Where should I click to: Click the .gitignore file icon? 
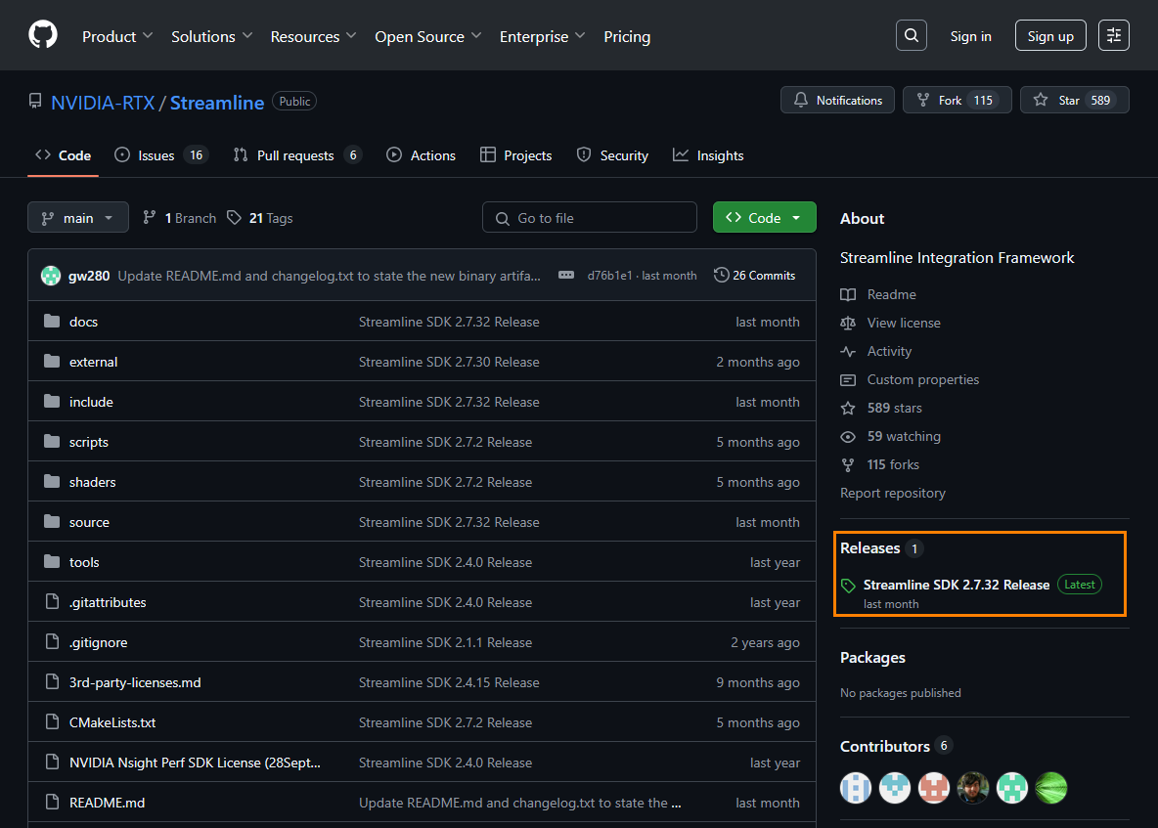(x=52, y=642)
